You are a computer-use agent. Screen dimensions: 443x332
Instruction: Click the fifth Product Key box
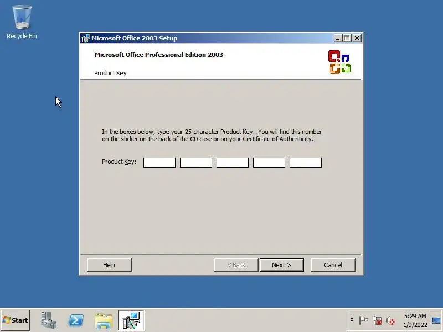306,163
